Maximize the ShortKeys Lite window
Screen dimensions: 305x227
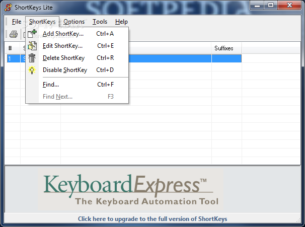271,5
